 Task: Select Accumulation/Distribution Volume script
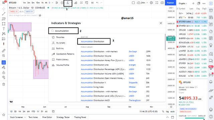96,56
